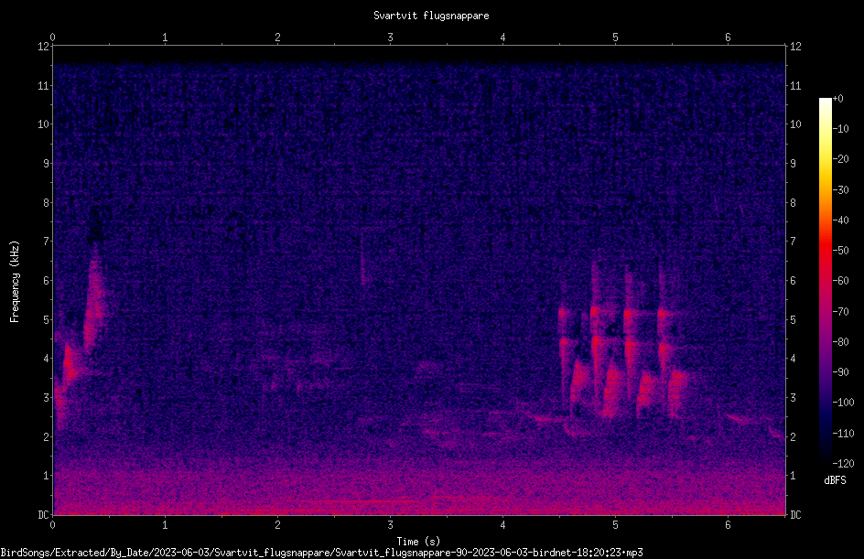Click the dBFS colorbar gradient
Viewport: 864px width, 559px height.
tap(825, 280)
